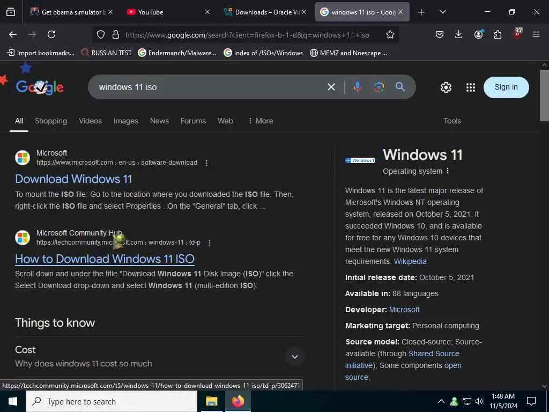This screenshot has height=412, width=549.
Task: Open the Windows Start menu
Action: click(13, 401)
